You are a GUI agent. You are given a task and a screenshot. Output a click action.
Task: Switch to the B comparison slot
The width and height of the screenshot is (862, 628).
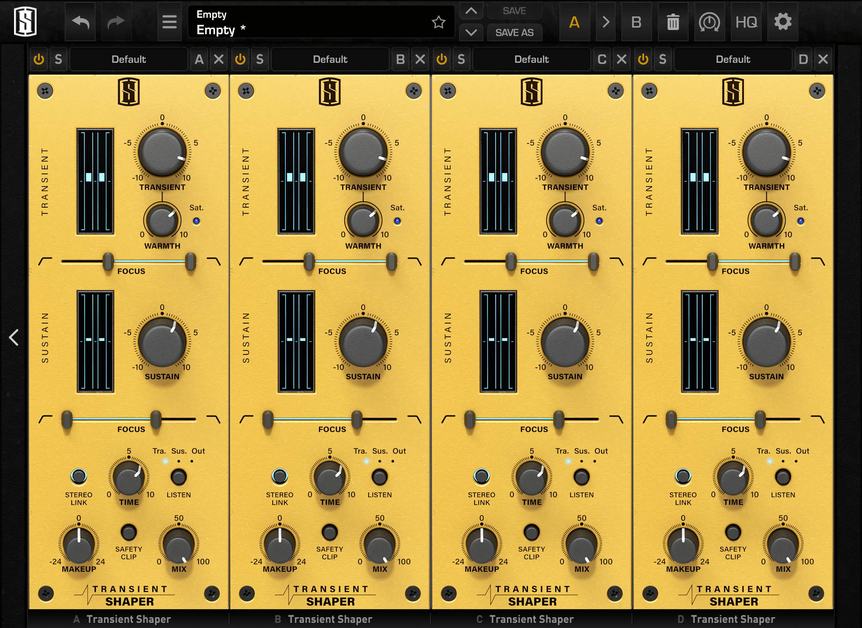point(636,22)
